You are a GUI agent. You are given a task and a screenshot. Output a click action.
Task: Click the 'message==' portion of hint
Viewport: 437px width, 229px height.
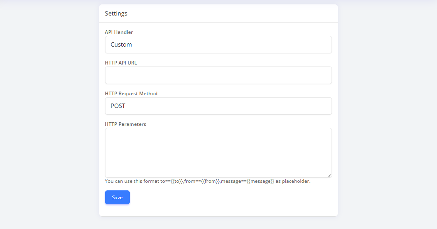[234, 181]
